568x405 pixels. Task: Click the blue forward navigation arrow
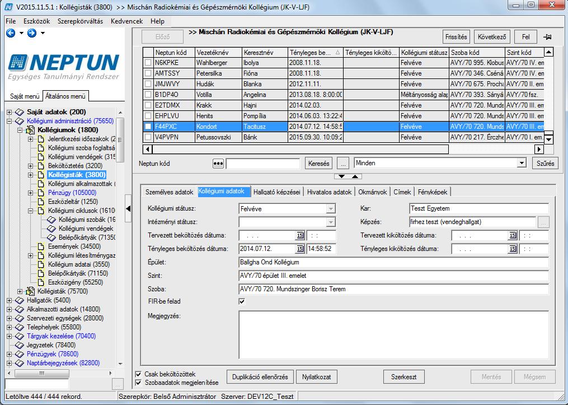32,34
